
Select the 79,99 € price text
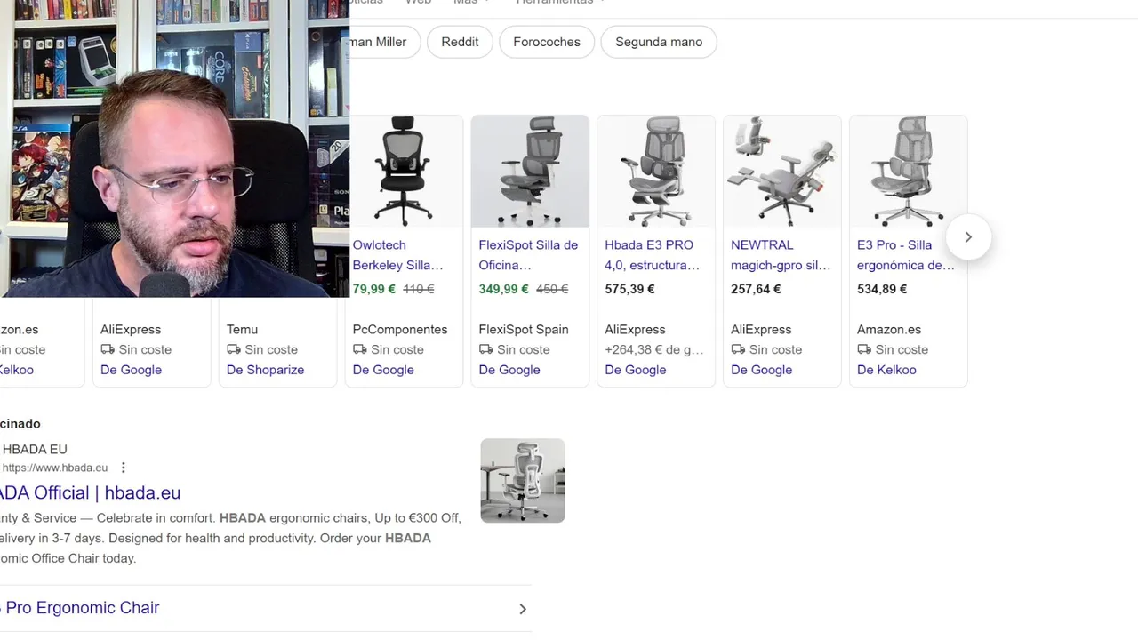click(374, 289)
